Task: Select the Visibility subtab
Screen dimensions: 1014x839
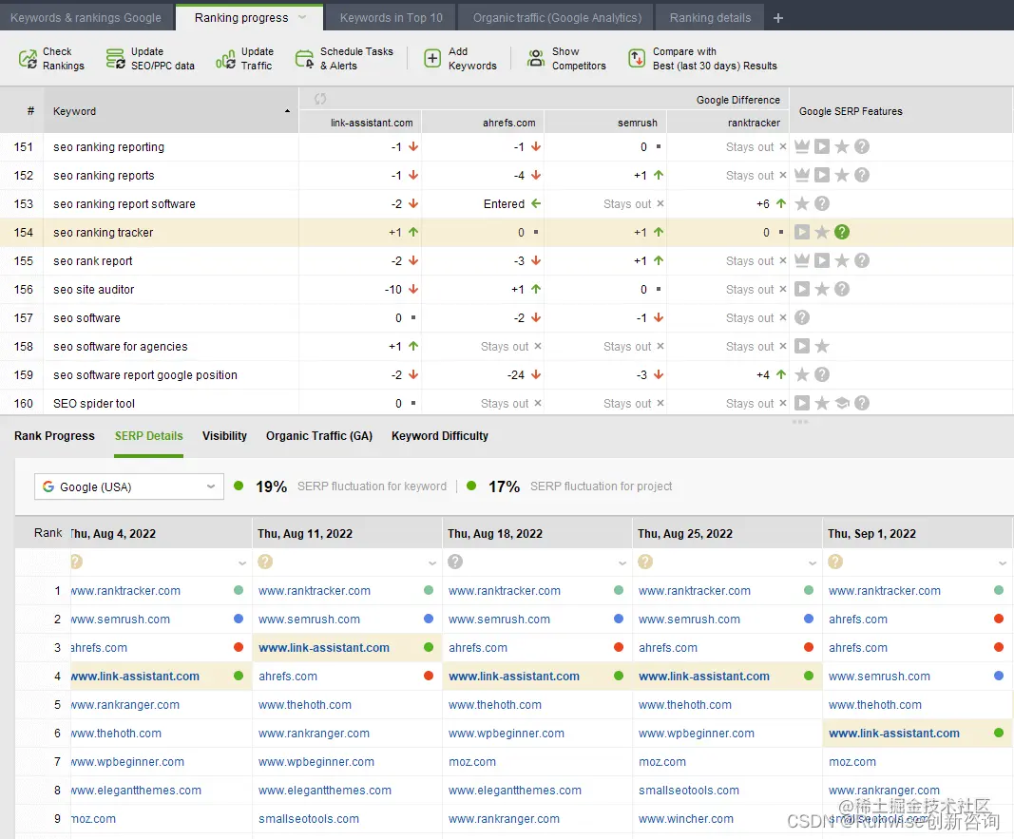Action: 224,436
